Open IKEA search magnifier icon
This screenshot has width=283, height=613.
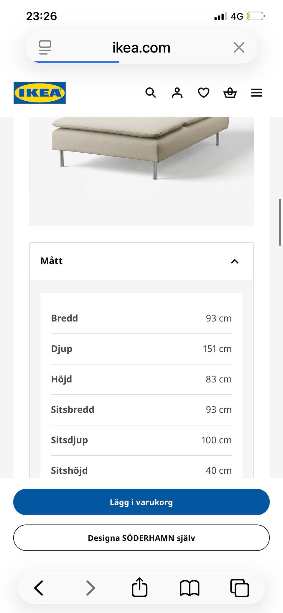pyautogui.click(x=151, y=93)
